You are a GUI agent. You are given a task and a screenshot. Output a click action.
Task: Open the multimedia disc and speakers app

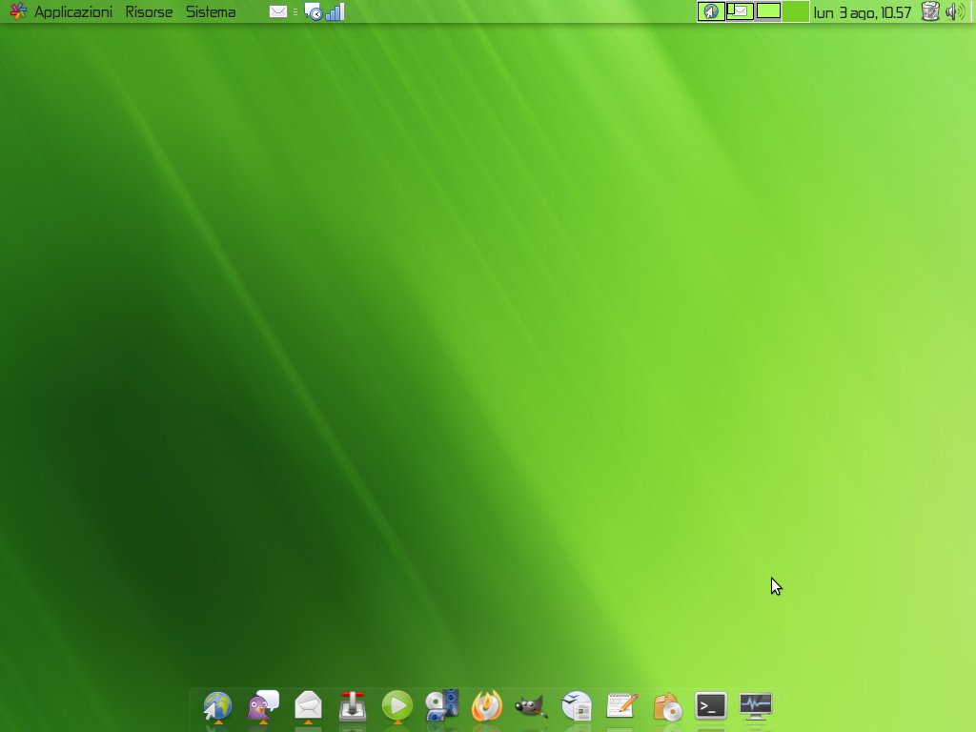coord(442,706)
